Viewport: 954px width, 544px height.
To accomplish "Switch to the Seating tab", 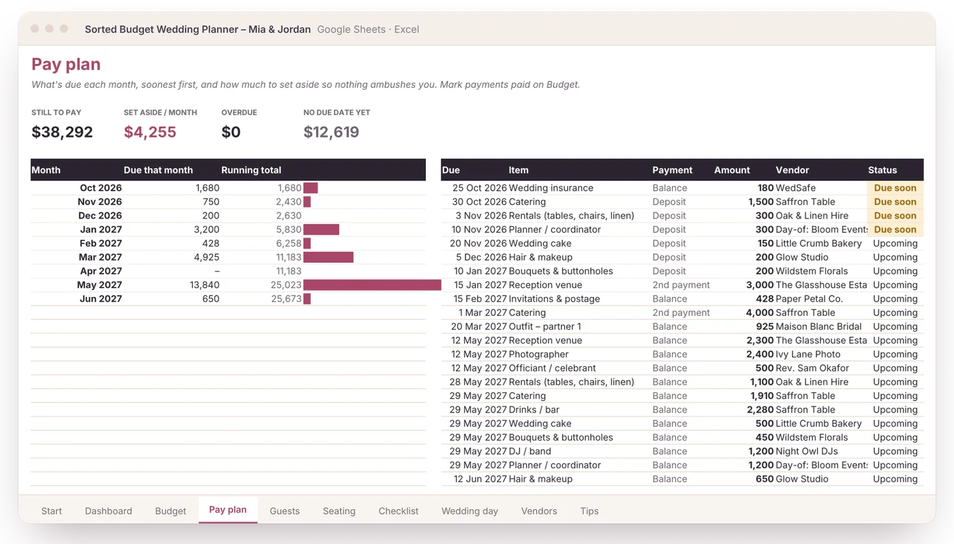I will pyautogui.click(x=339, y=511).
